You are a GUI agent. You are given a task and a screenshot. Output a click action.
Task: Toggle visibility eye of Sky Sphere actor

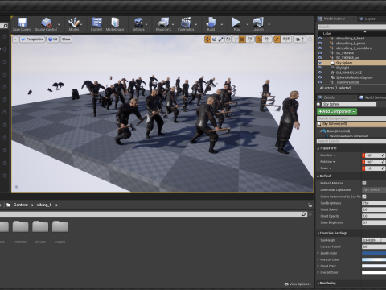click(x=320, y=63)
